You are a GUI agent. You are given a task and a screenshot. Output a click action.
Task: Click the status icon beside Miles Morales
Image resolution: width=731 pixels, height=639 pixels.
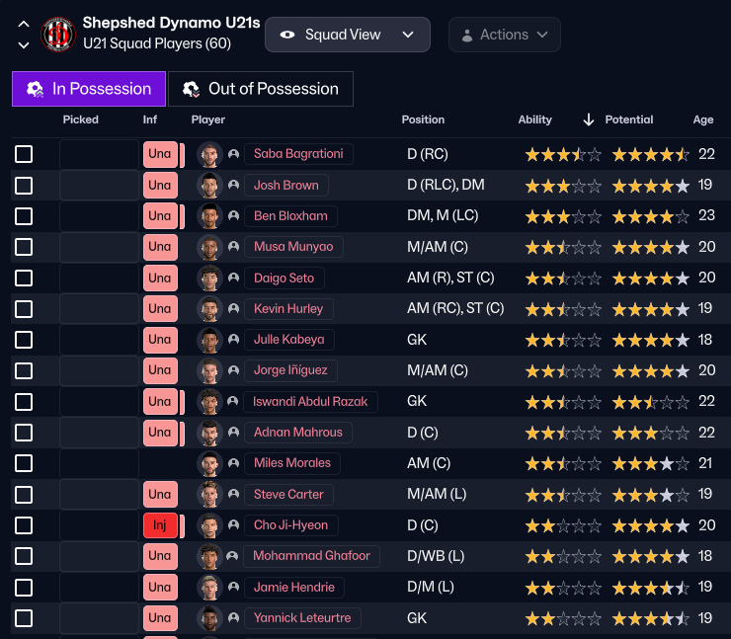[233, 463]
